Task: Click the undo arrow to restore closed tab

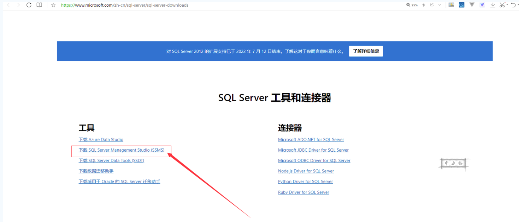Action: [513, 5]
